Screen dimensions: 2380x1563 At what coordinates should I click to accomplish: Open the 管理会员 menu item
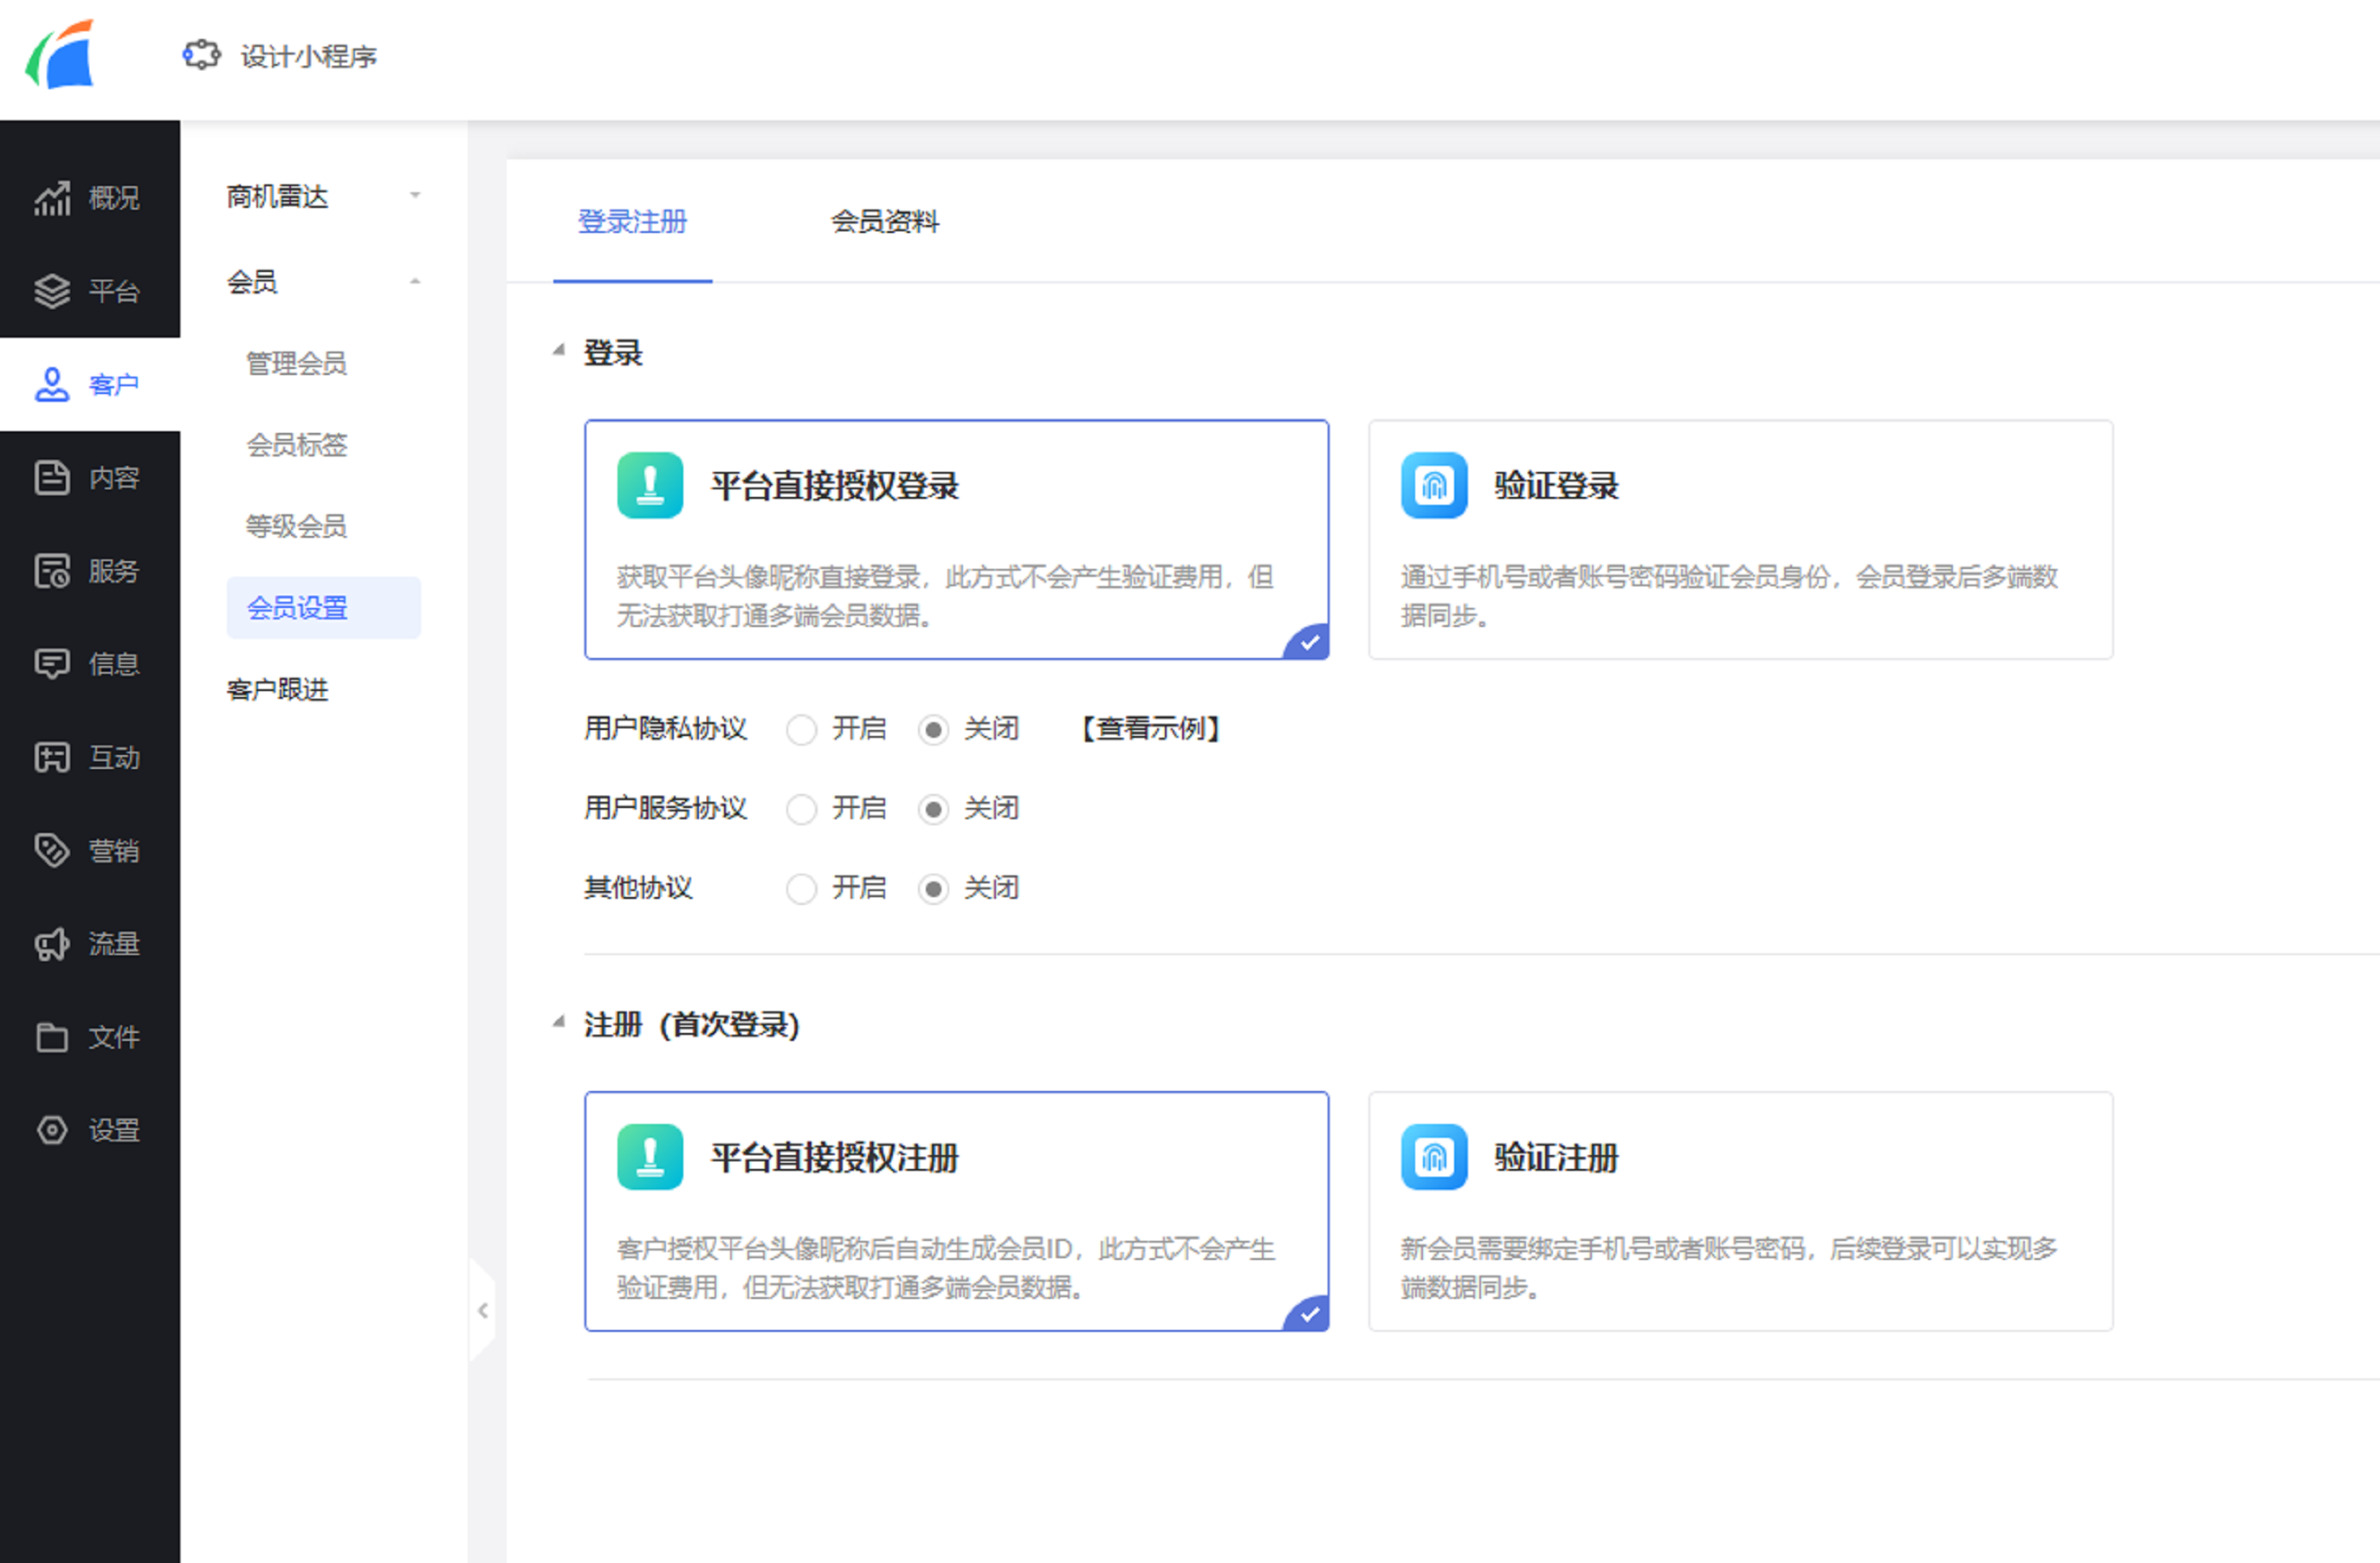pos(296,363)
